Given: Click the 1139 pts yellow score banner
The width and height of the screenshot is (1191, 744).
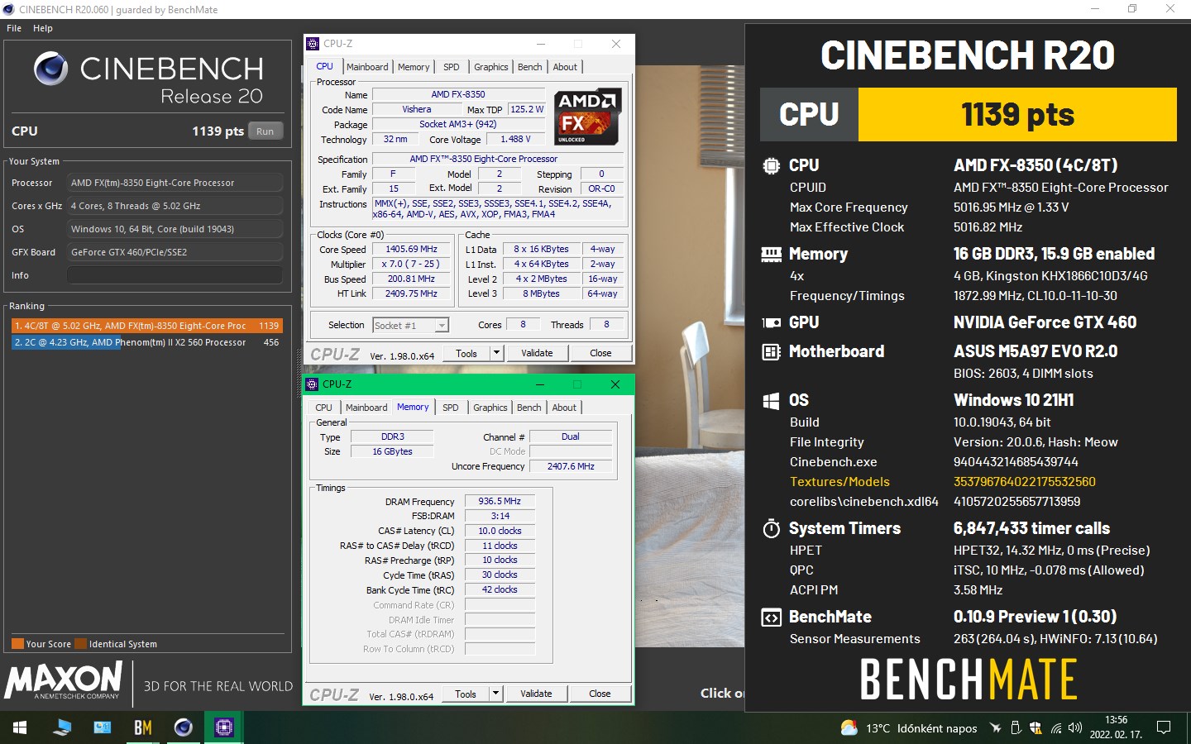Looking at the screenshot, I should click(x=1017, y=114).
